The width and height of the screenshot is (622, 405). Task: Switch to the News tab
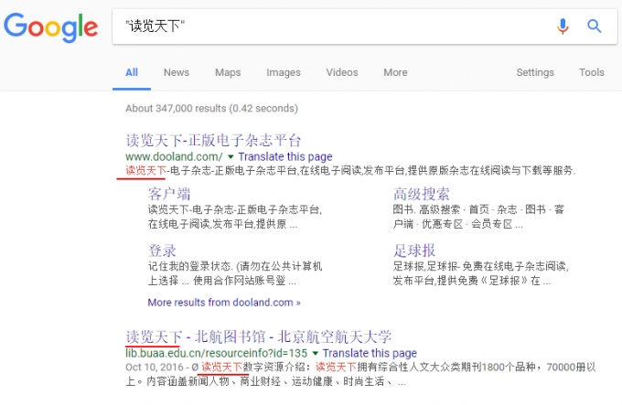pyautogui.click(x=177, y=72)
